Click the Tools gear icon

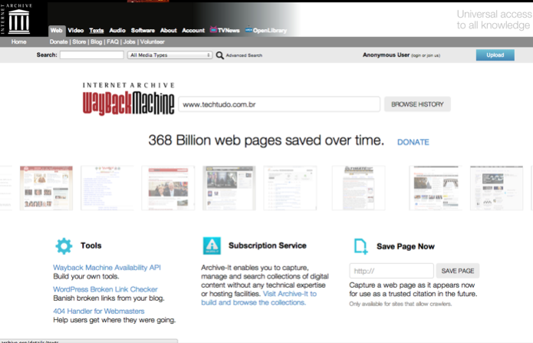tap(64, 246)
